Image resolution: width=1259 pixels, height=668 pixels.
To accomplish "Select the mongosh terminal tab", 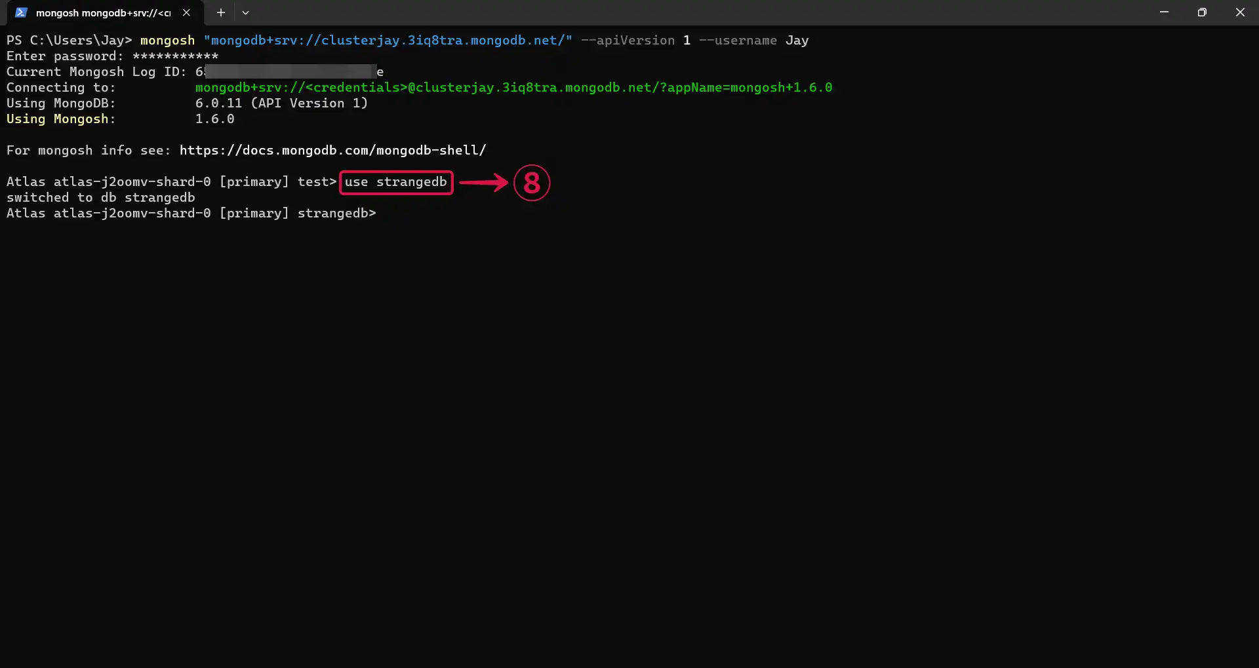I will pyautogui.click(x=105, y=12).
